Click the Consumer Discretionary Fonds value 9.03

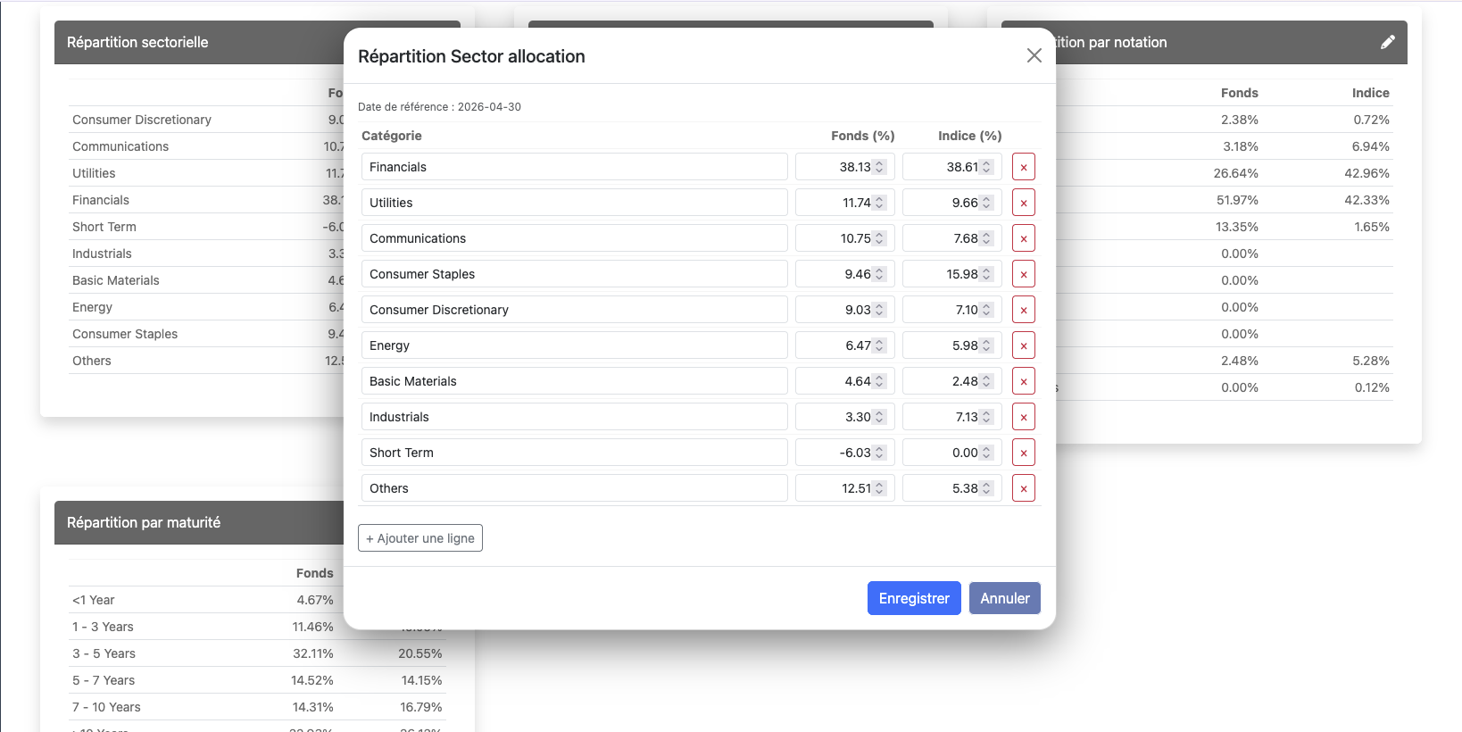[x=845, y=310]
